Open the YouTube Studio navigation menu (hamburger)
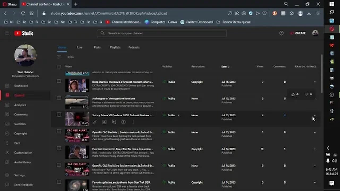340x191 pixels. coord(7,33)
